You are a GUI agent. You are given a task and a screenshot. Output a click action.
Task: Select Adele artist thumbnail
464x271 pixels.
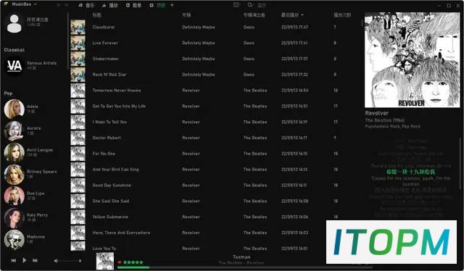point(14,109)
